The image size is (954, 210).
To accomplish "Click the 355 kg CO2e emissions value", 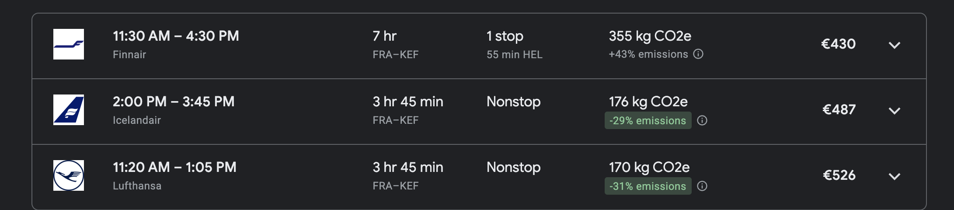I will coord(650,36).
